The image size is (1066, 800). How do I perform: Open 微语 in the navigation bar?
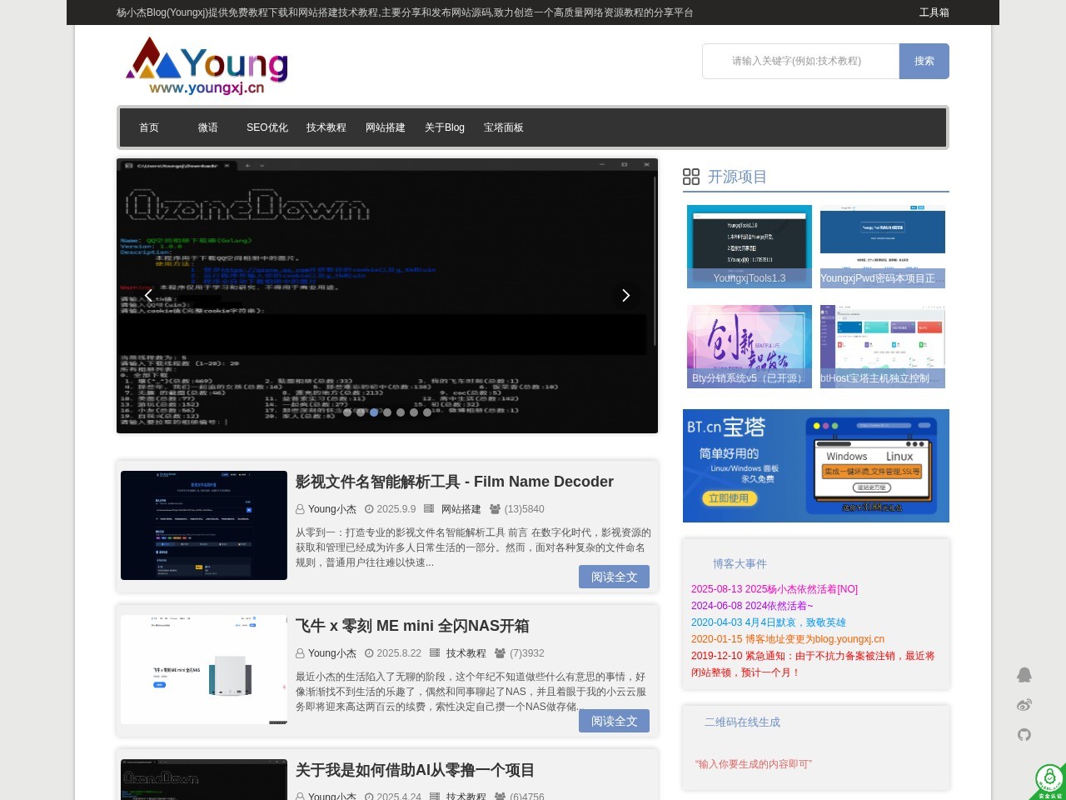(208, 127)
